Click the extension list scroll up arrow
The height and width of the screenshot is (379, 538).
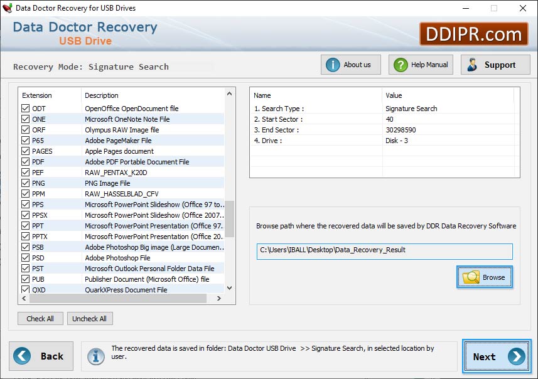(230, 93)
